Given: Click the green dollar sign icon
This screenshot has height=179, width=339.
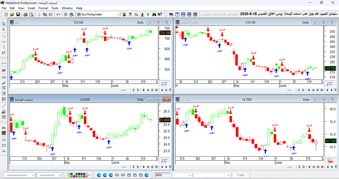Looking at the screenshot, I should pos(148,14).
